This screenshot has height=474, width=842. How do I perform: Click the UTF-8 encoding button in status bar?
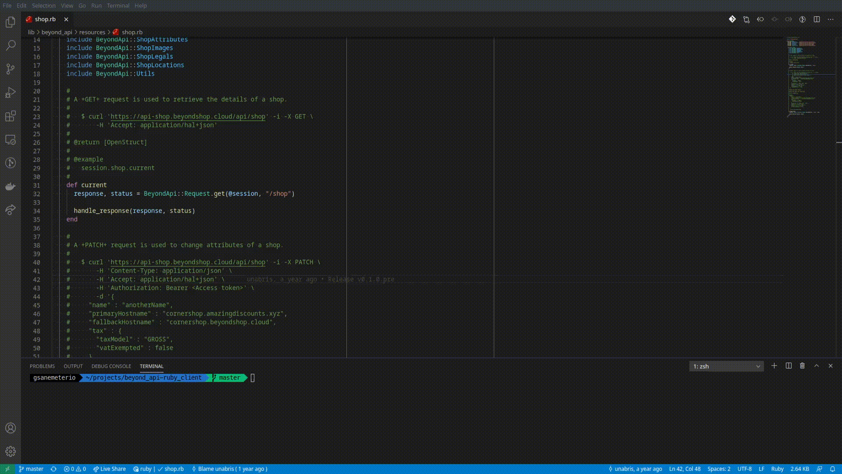(746, 469)
